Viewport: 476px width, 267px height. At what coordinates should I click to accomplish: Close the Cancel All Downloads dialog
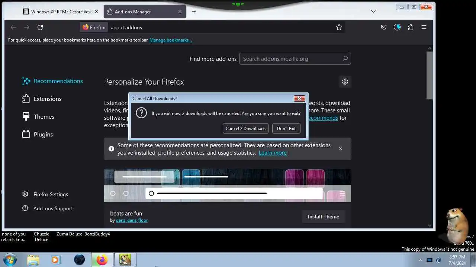click(299, 98)
